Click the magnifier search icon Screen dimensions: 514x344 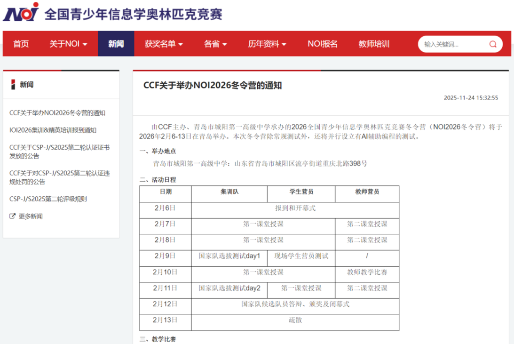tap(493, 44)
